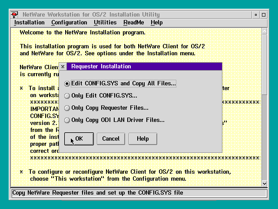Click the line 'To configure or reconfigure NetWare Client'
This screenshot has height=209, width=278.
[x=130, y=172]
